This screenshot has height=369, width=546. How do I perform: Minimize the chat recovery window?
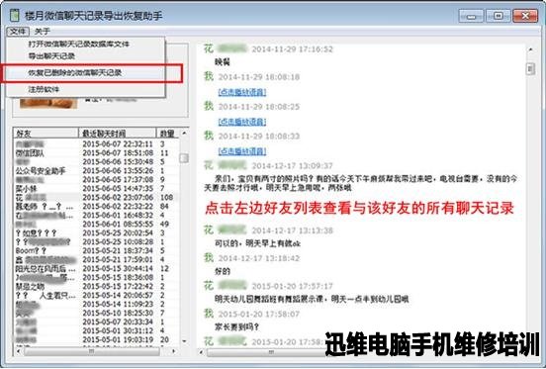[471, 16]
